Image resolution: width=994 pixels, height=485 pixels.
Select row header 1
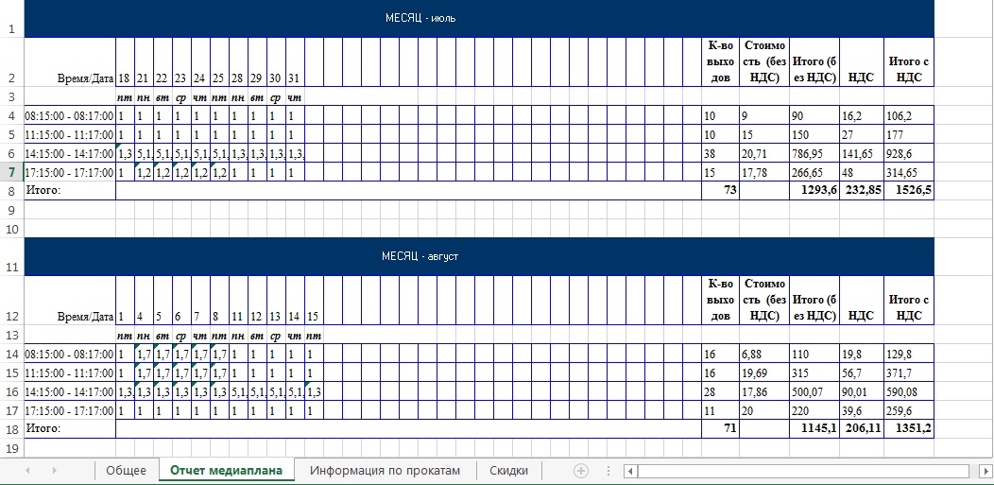tap(11, 19)
